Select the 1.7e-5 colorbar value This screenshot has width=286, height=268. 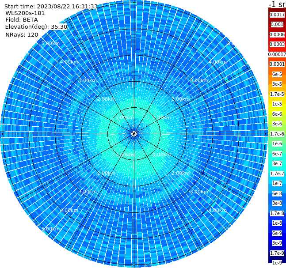[x=277, y=94]
